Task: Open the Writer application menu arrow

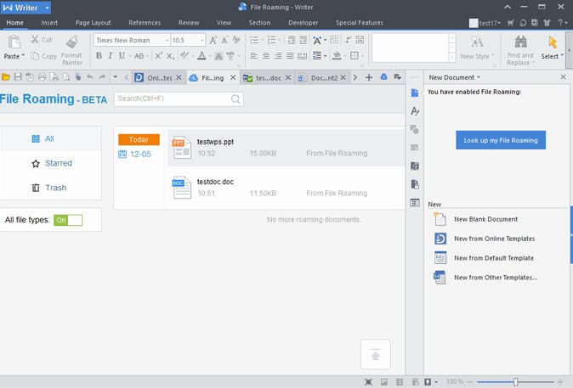Action: point(47,8)
